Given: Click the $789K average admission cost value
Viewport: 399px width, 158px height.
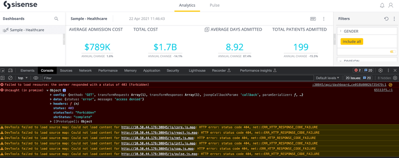Looking at the screenshot, I should click(x=97, y=47).
